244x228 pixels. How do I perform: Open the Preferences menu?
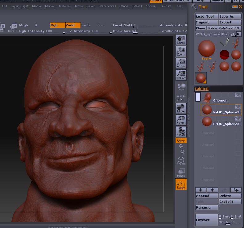coord(107,6)
